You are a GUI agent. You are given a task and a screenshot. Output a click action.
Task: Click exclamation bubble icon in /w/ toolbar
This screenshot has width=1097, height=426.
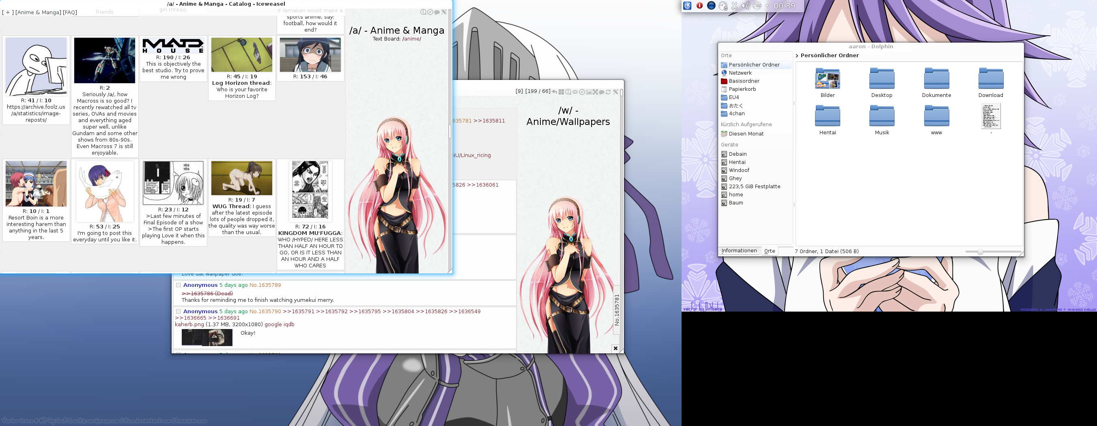[x=568, y=92]
